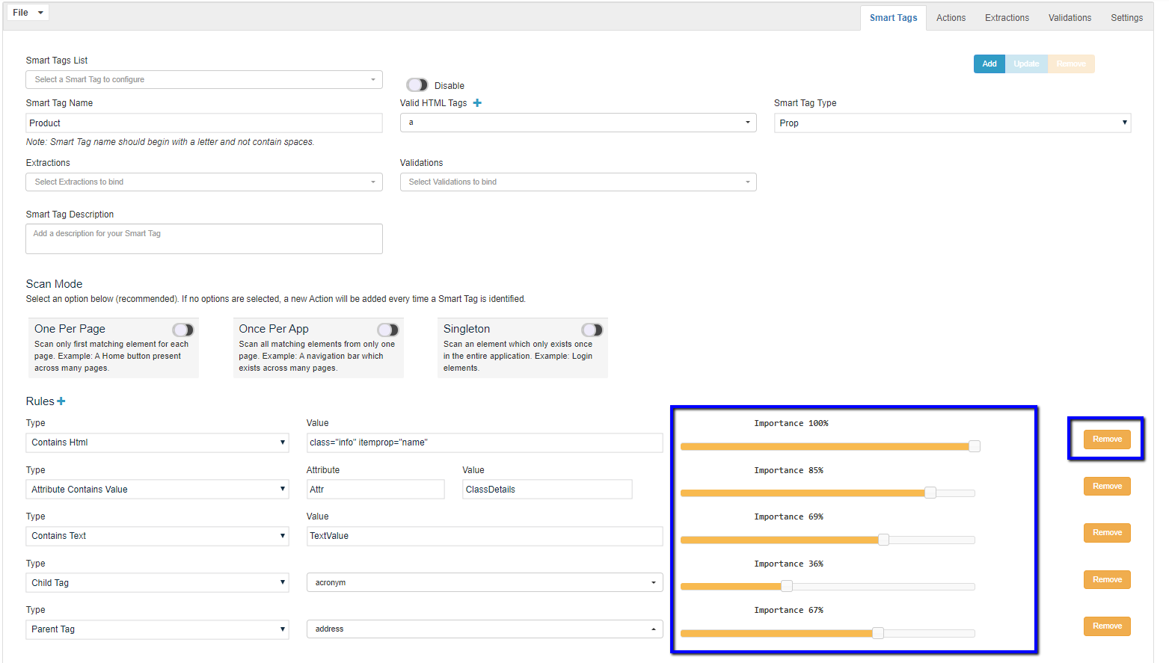Click the Scan Mode heading text
1169x663 pixels.
pos(54,284)
